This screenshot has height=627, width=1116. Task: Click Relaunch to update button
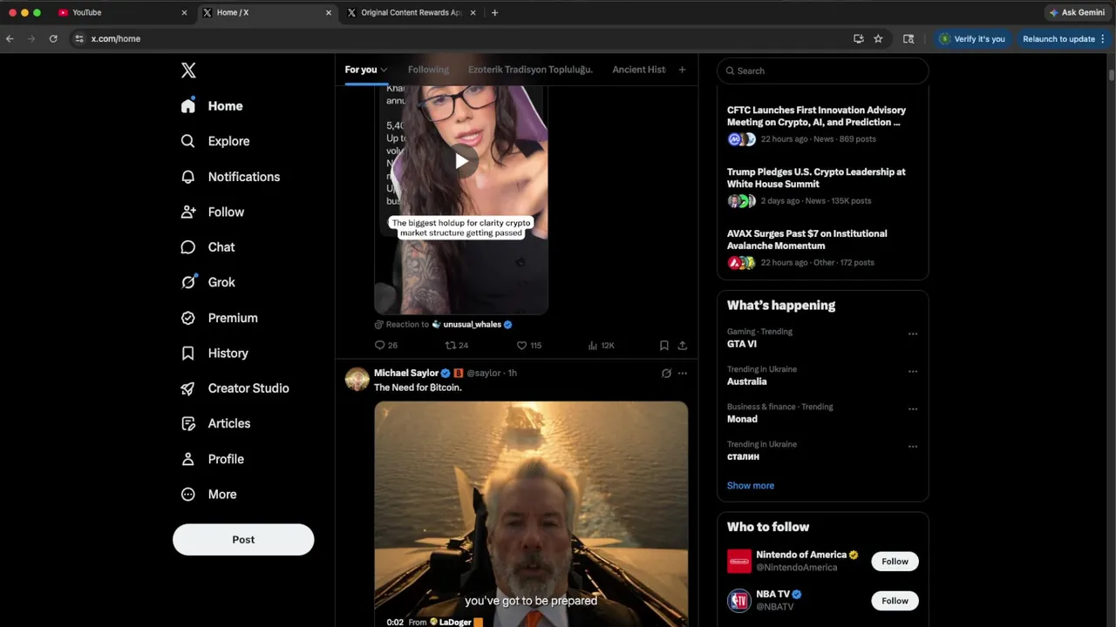[x=1058, y=38]
